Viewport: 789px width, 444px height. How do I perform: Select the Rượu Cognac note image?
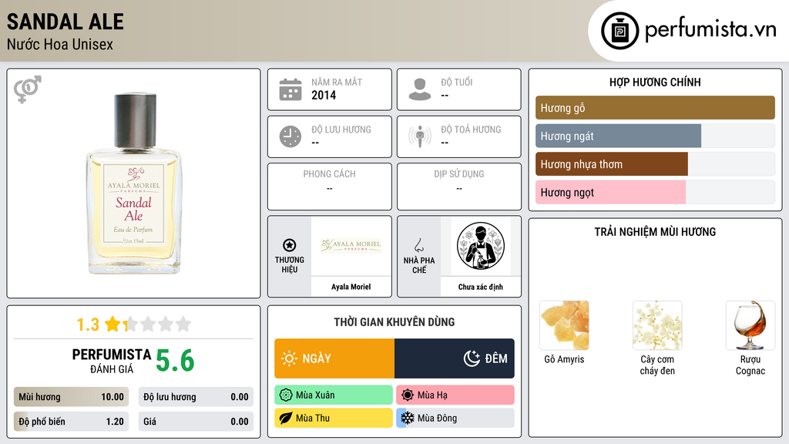coord(750,326)
